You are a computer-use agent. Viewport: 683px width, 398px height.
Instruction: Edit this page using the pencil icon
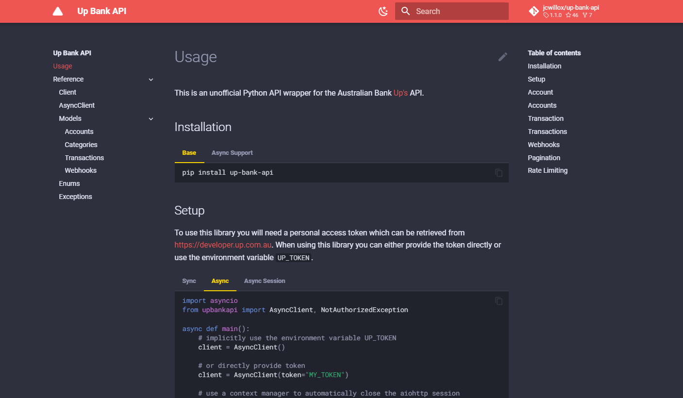pos(502,57)
